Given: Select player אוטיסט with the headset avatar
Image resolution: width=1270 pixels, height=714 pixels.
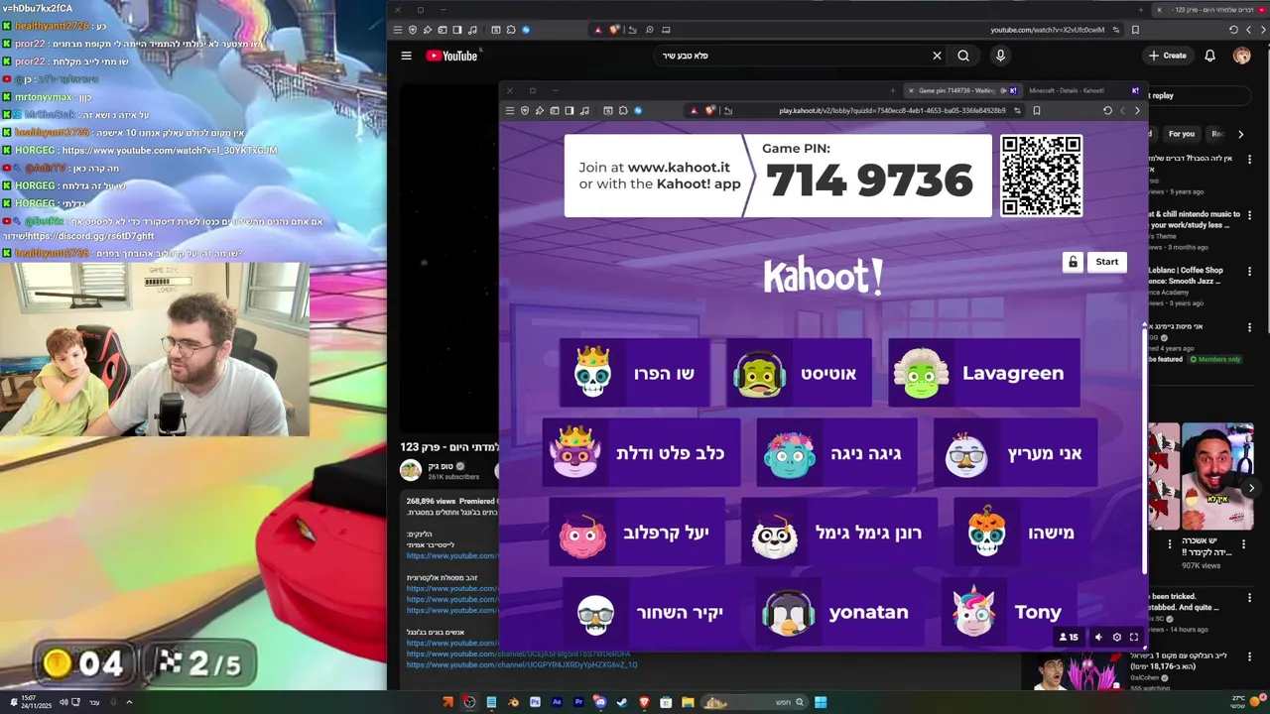Looking at the screenshot, I should point(799,373).
